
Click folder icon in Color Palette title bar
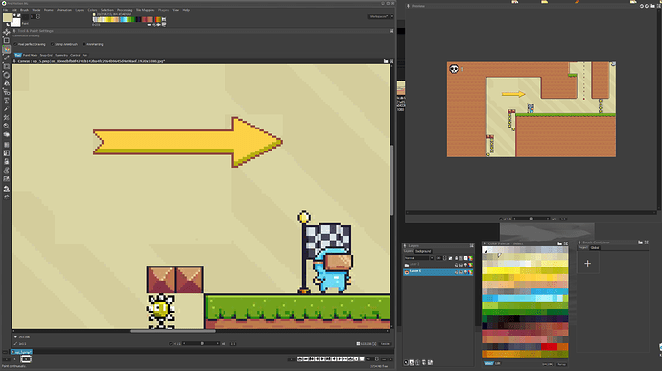pyautogui.click(x=560, y=243)
